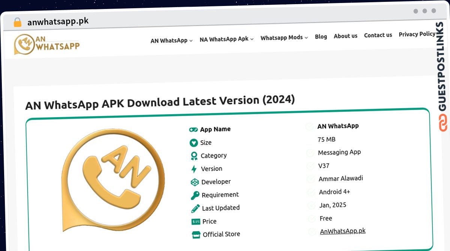Click the padlock icon in address bar
Viewport: 450px width, 251px height.
click(x=18, y=22)
